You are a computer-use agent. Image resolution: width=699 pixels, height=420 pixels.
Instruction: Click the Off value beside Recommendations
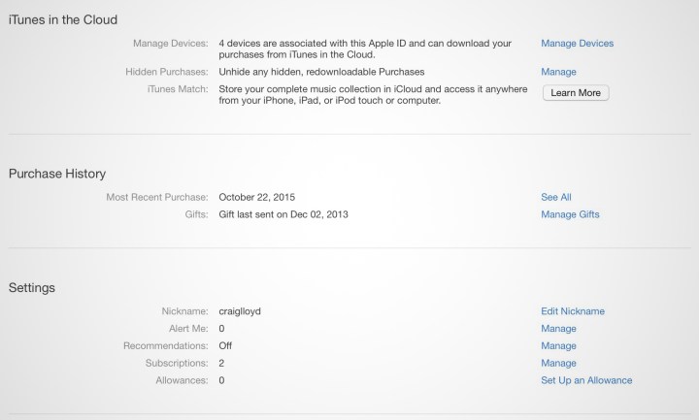(225, 346)
